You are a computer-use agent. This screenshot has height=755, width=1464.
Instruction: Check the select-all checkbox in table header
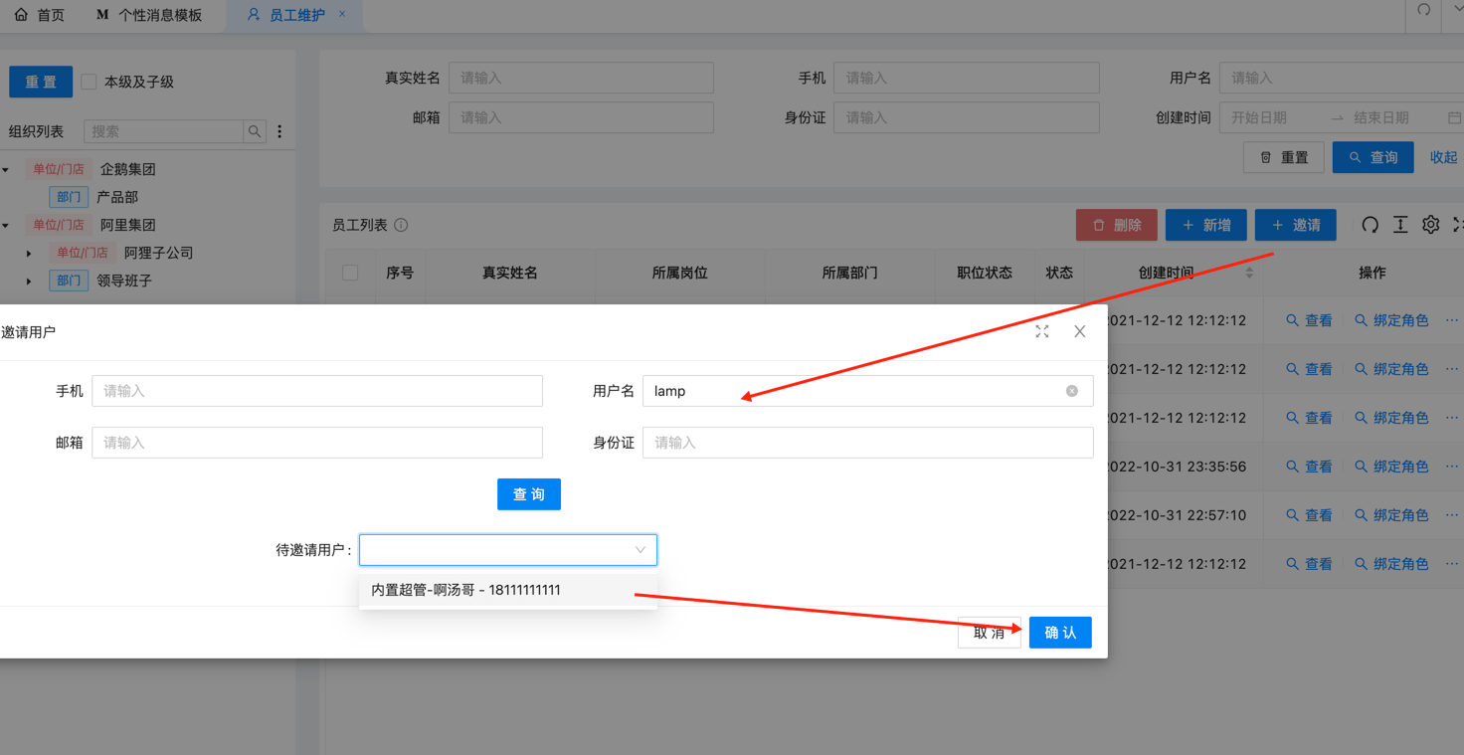click(350, 273)
